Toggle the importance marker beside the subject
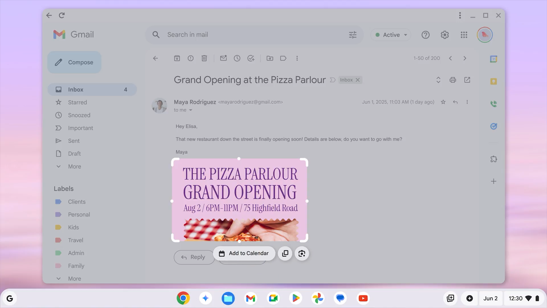Image resolution: width=547 pixels, height=308 pixels. pyautogui.click(x=332, y=80)
